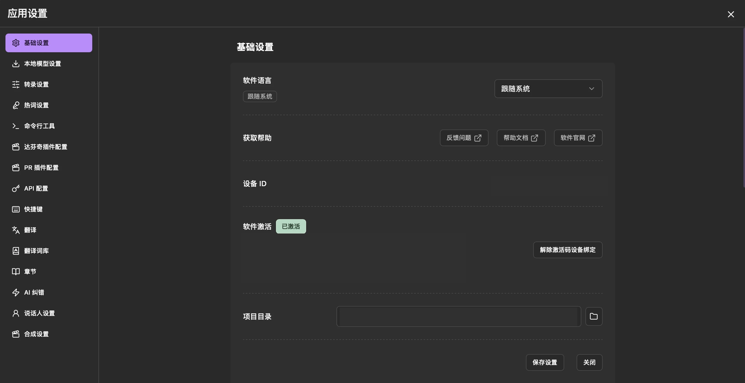The image size is (745, 383).
Task: Click the lightning bolt icon for AI 纠错
Action: pos(16,293)
